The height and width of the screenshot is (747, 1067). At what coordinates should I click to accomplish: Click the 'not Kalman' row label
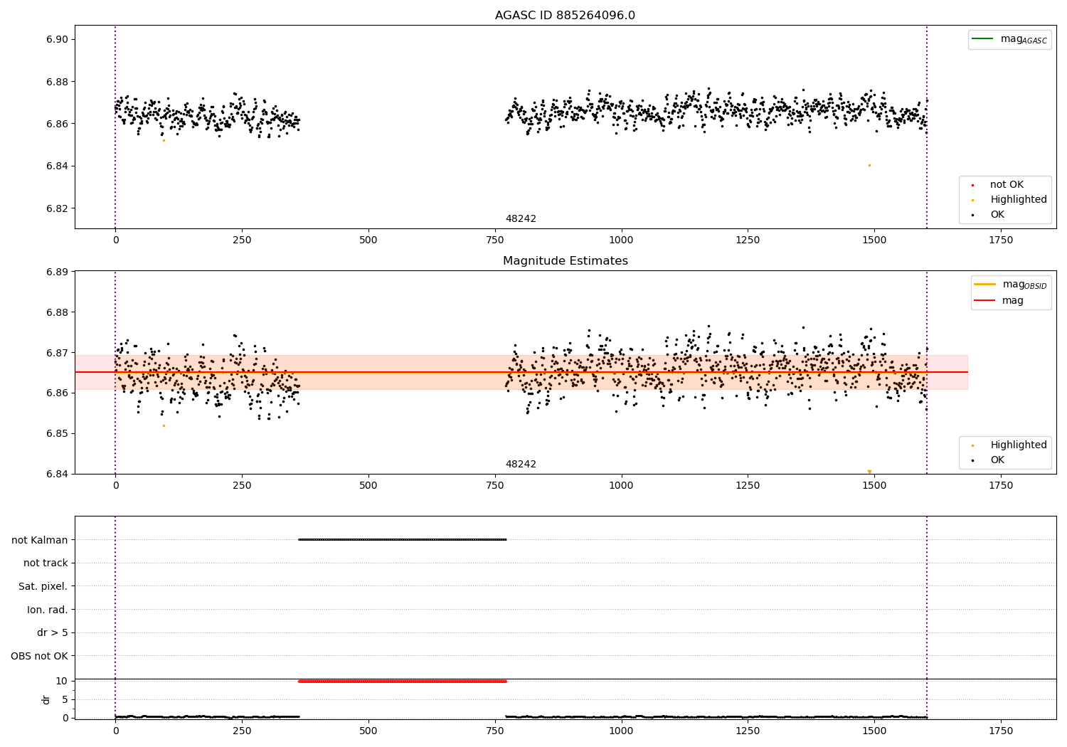40,540
